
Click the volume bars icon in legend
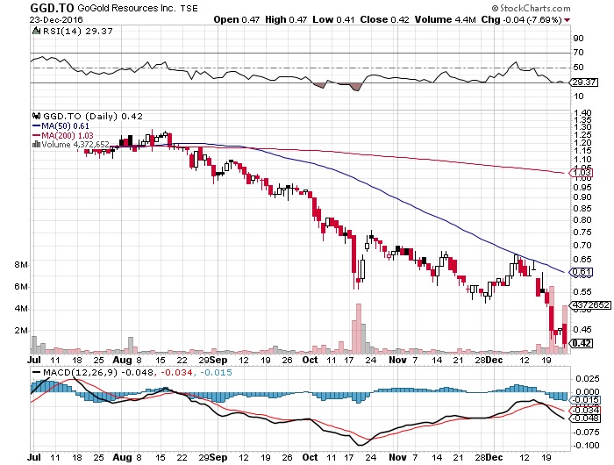click(37, 144)
